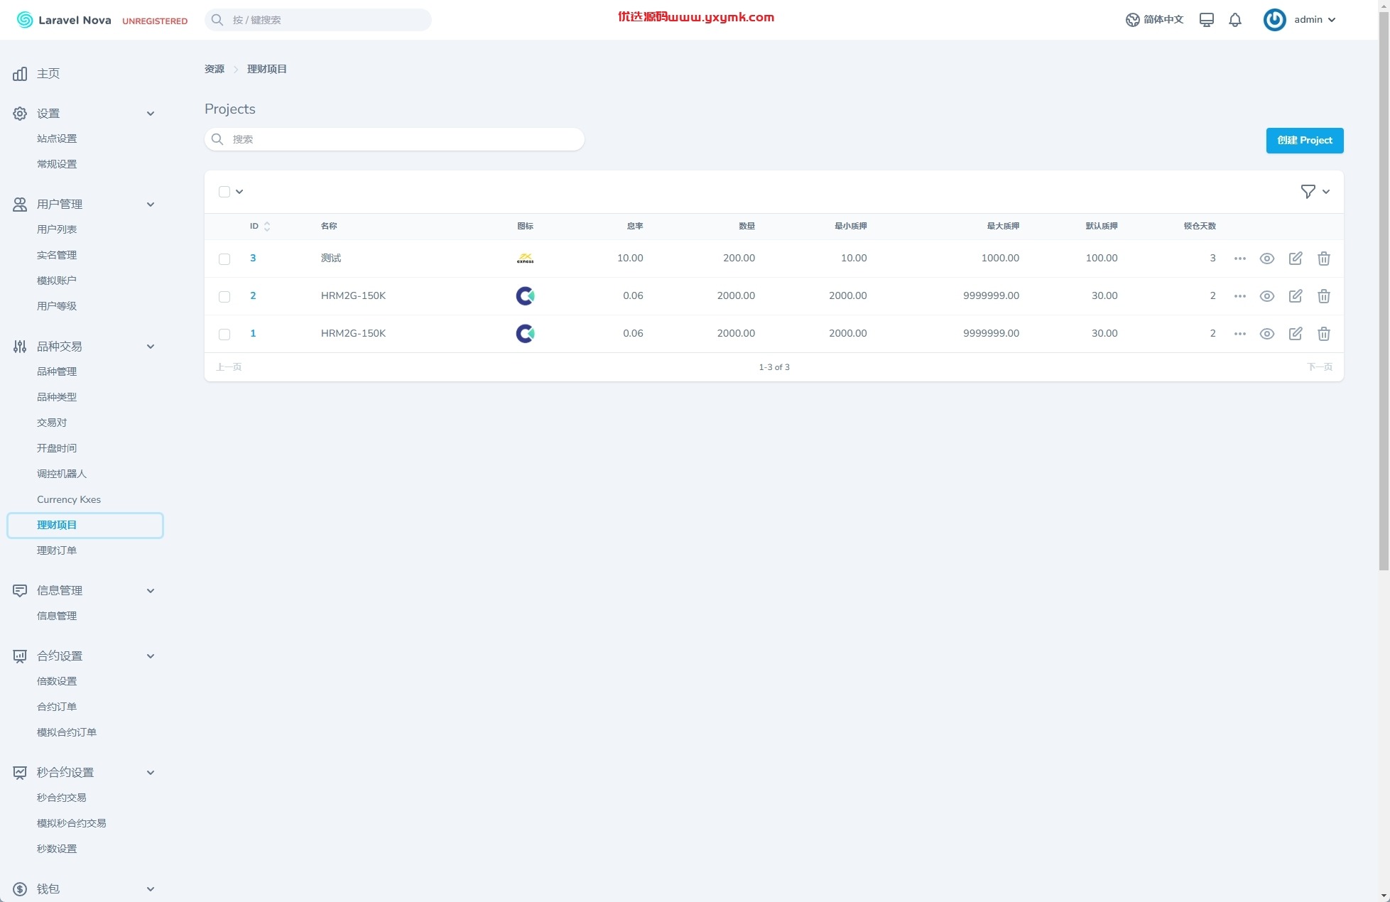The image size is (1390, 902).
Task: Click the Projects search input field
Action: click(394, 139)
